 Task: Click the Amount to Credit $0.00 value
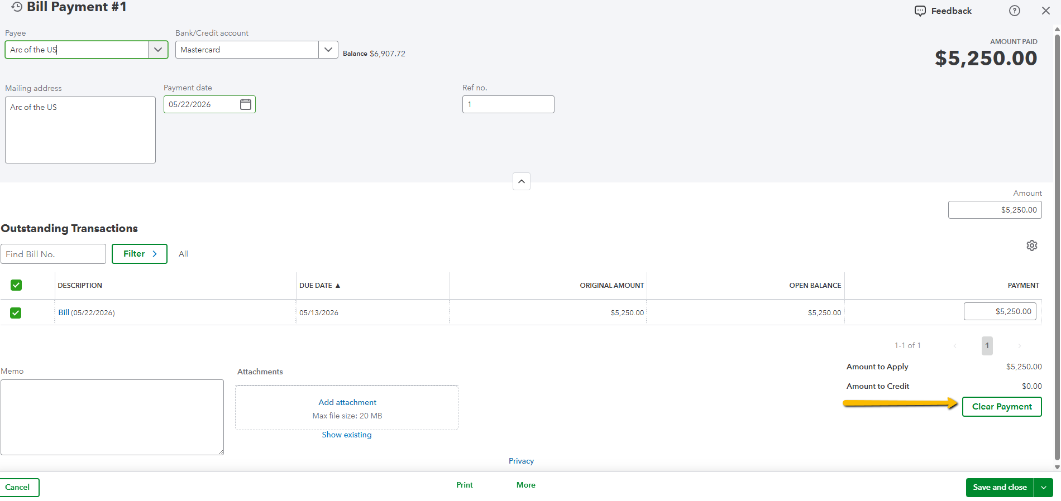(1032, 386)
